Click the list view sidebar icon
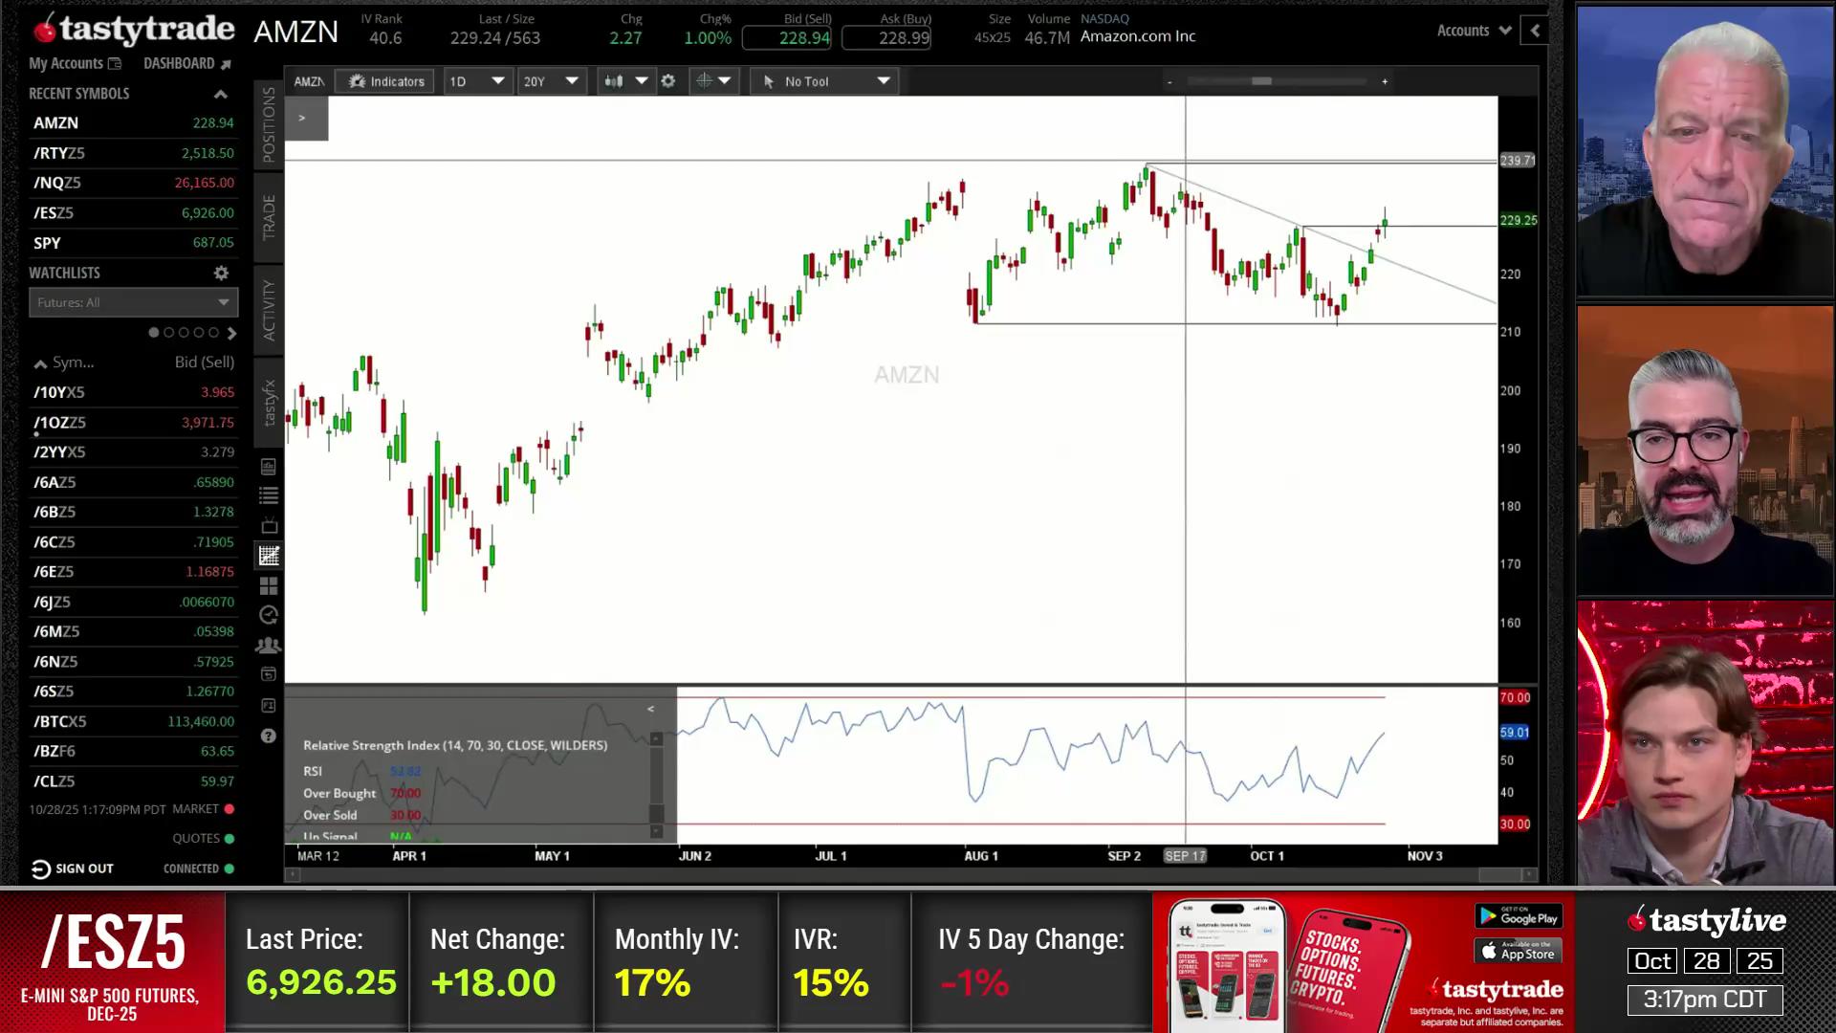This screenshot has height=1033, width=1836. tap(269, 495)
